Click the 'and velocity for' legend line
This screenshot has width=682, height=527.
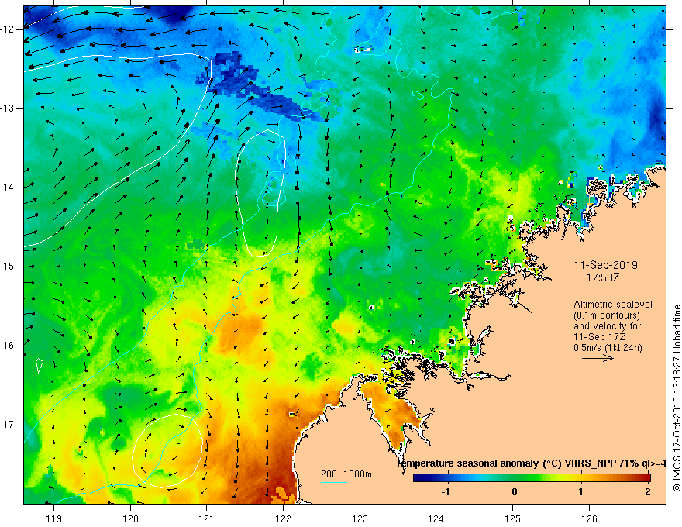pos(607,326)
